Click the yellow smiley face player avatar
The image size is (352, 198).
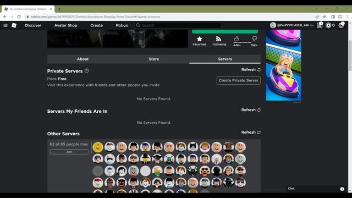pos(98,147)
